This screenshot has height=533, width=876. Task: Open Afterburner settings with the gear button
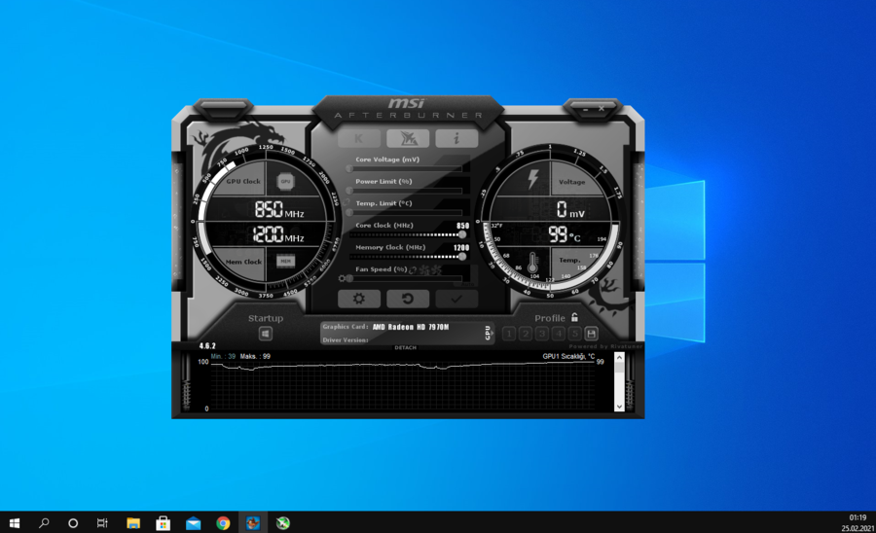[358, 299]
